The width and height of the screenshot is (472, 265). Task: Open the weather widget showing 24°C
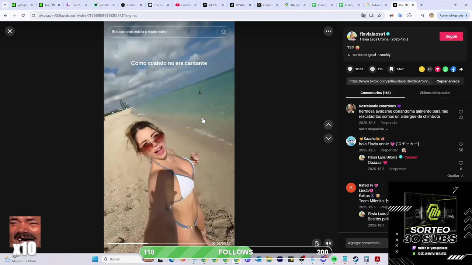(20, 259)
